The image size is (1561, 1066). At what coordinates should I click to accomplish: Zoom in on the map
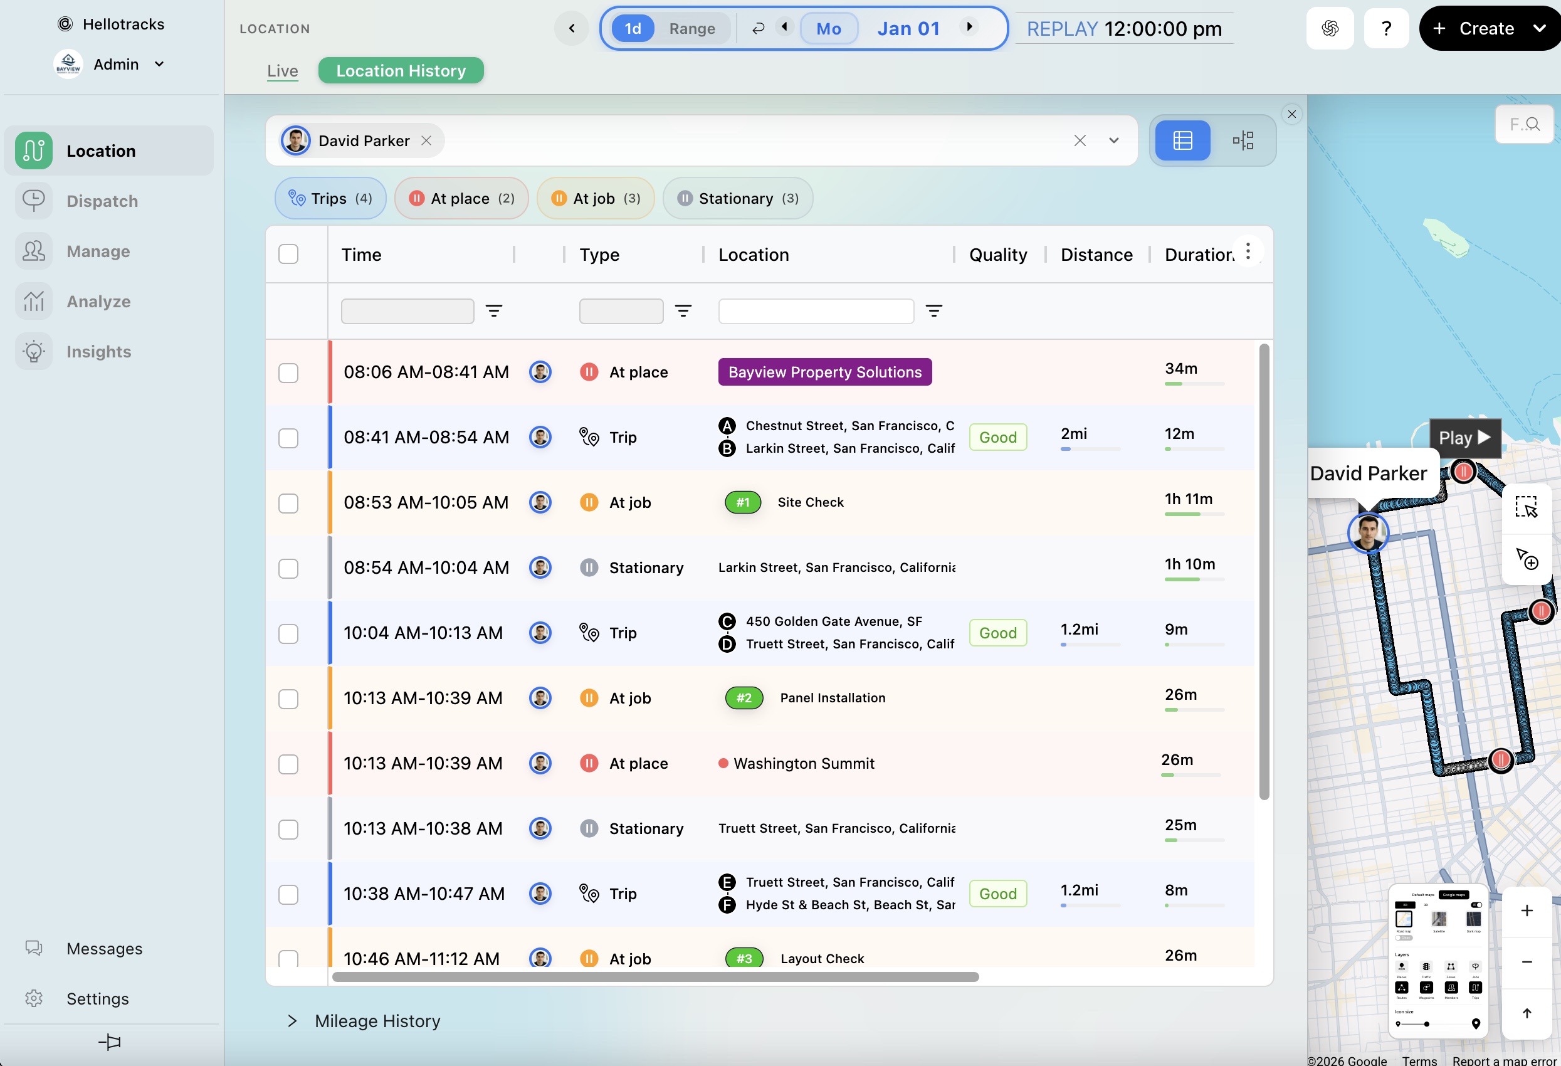[x=1526, y=910]
